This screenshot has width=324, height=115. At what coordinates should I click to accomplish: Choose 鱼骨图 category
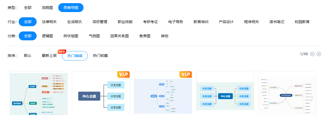click(145, 36)
